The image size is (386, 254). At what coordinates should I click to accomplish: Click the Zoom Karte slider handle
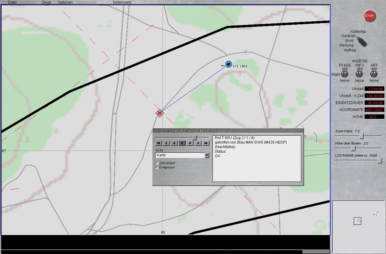point(361,136)
